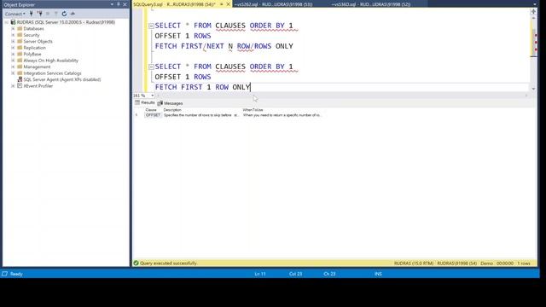Viewport: 546px width, 307px height.
Task: Click the RUDRAS server icon
Action: point(14,22)
